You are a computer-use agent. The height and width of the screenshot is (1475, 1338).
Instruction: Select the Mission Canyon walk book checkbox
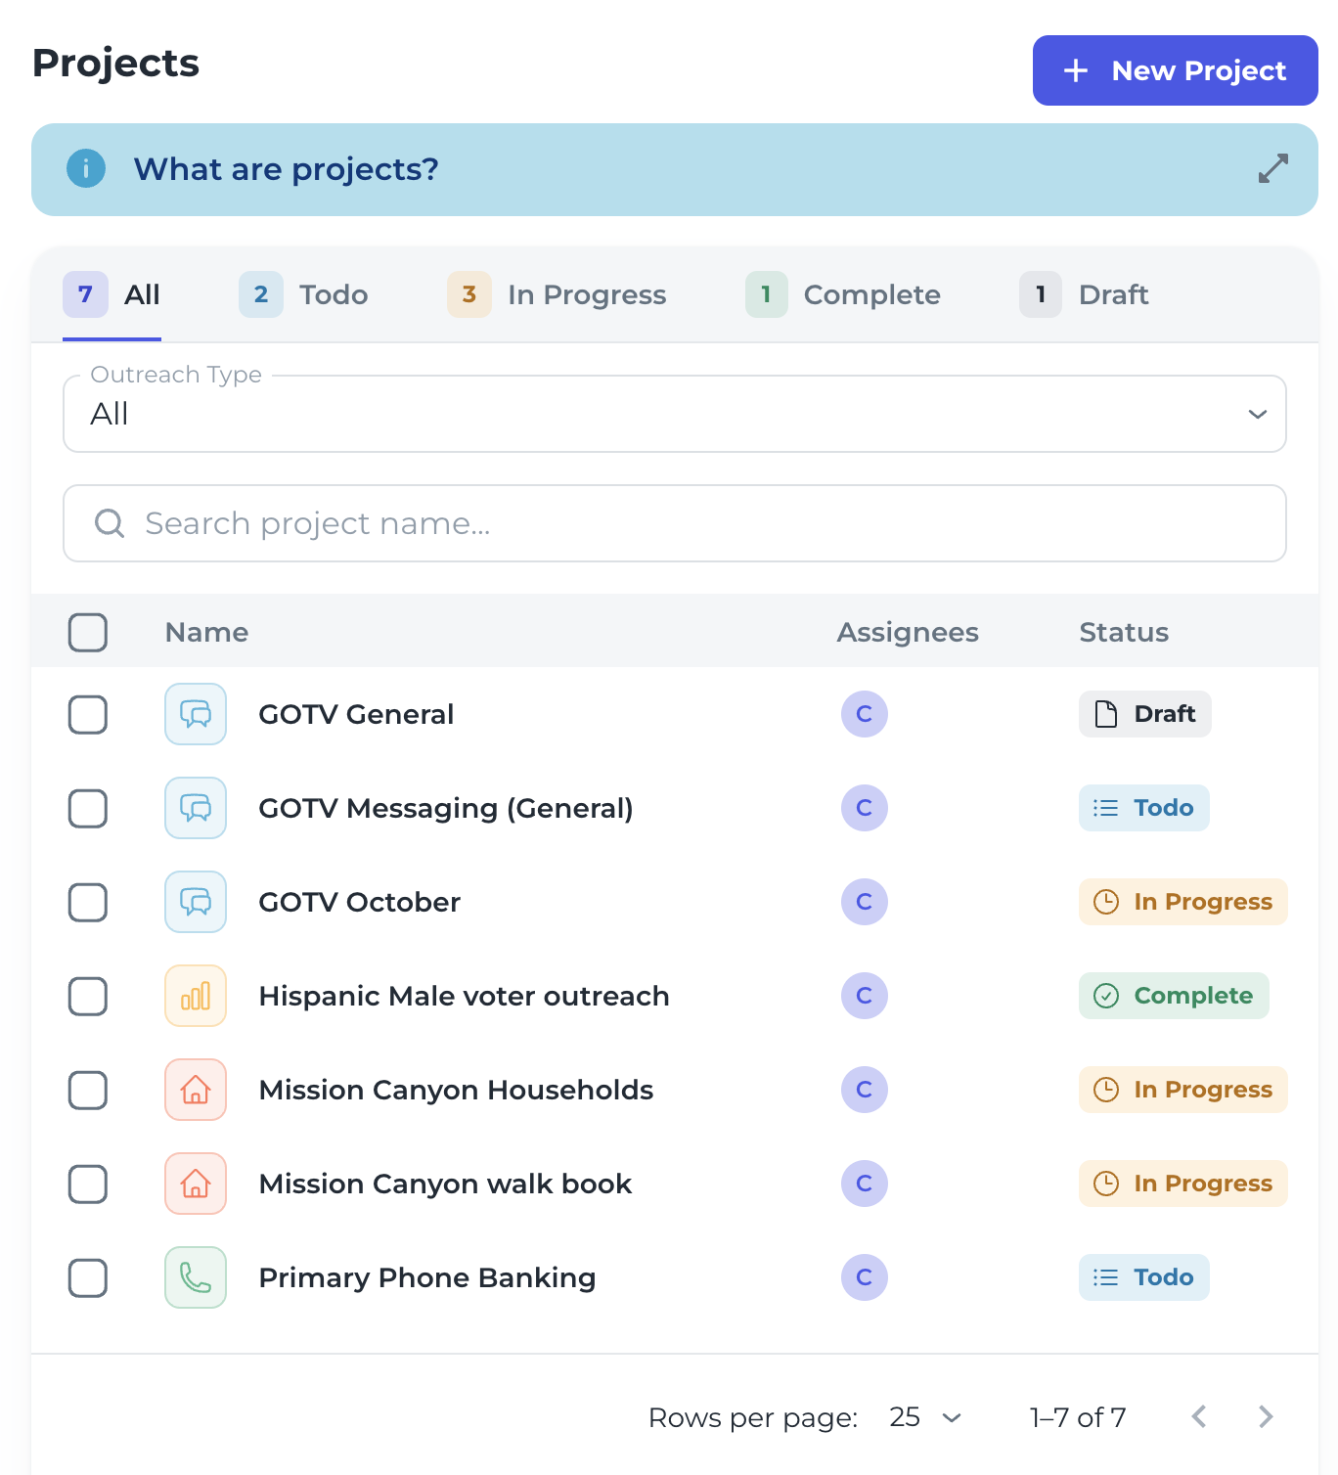(88, 1184)
